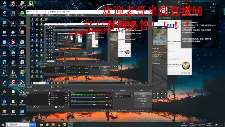Open 文件(F) menu in OBS
Viewport: 225px width, 127px height.
point(29,15)
